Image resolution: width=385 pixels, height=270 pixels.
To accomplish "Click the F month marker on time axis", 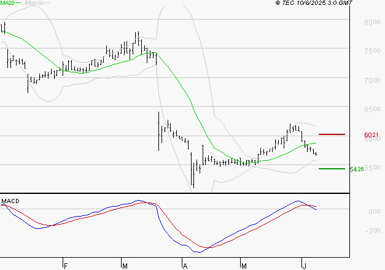I will coord(66,266).
